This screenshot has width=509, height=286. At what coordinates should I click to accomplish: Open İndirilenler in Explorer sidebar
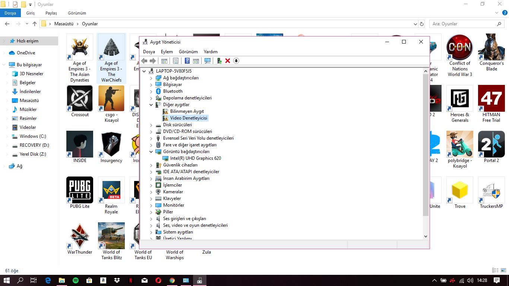[30, 92]
